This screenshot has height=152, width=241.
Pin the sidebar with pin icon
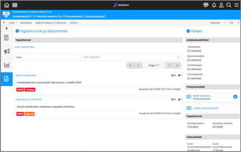(6, 29)
